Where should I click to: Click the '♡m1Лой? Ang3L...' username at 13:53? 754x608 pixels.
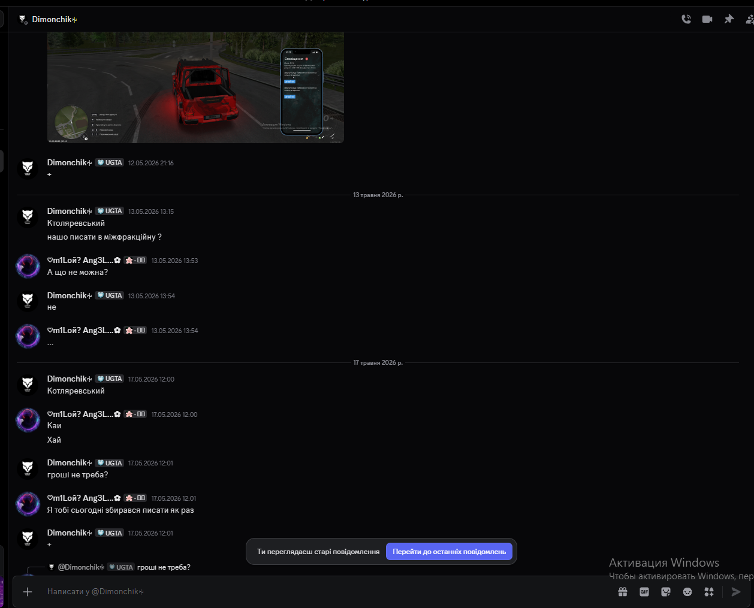tap(84, 261)
